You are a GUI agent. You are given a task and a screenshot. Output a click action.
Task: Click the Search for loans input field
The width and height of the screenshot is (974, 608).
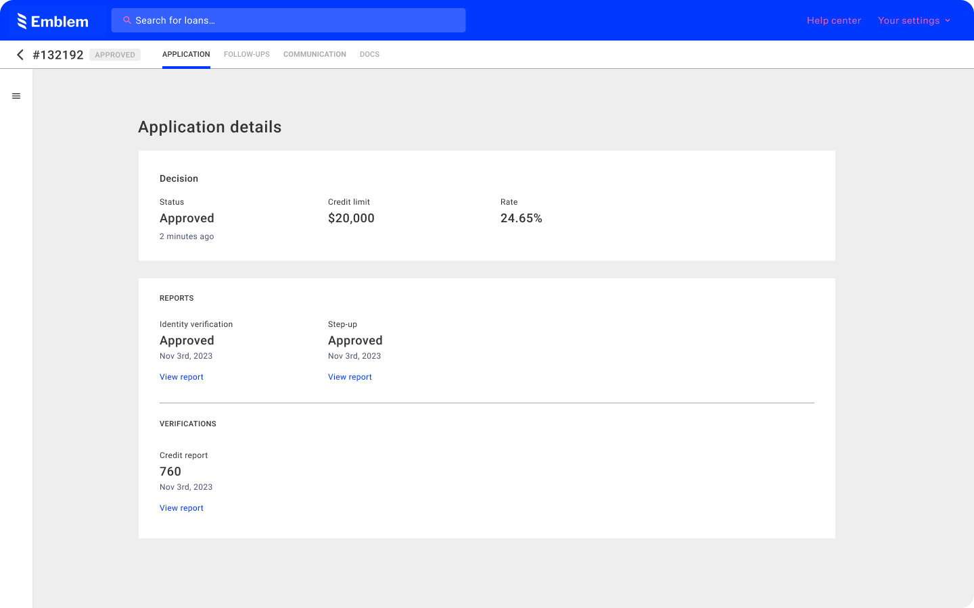tap(289, 20)
